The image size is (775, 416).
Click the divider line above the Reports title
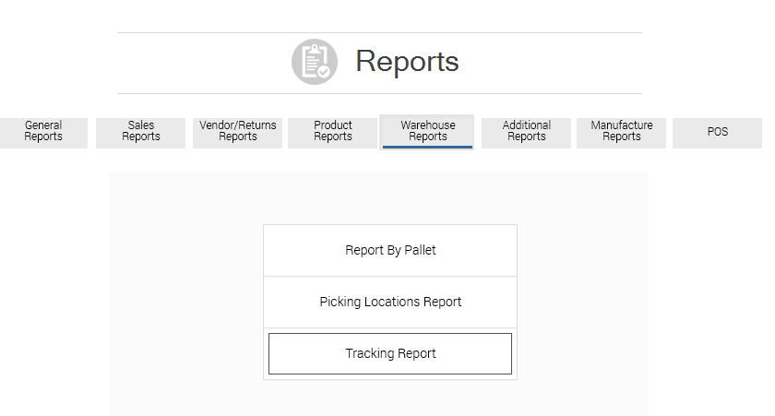379,33
